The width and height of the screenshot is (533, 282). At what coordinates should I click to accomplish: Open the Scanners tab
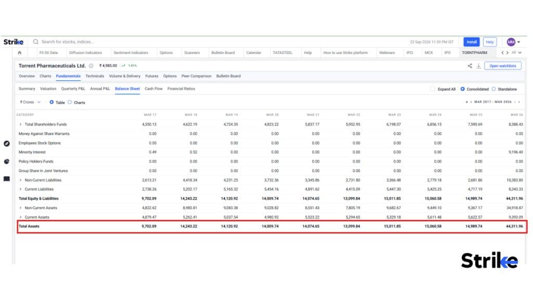(x=192, y=53)
